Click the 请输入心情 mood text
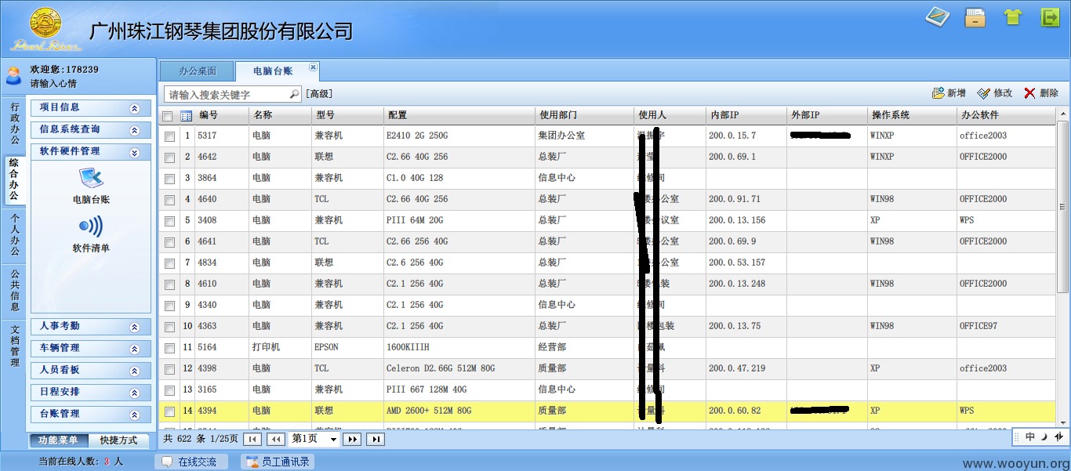The image size is (1071, 471). click(53, 83)
